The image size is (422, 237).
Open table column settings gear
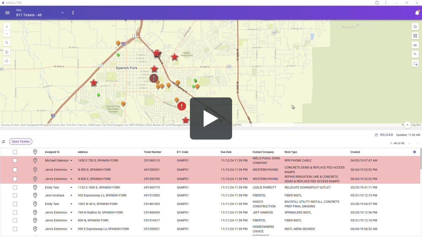414,152
